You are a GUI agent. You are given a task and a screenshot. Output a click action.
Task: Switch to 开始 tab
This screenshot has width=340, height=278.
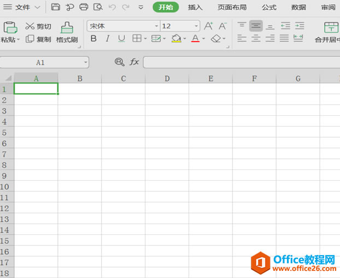tap(166, 7)
